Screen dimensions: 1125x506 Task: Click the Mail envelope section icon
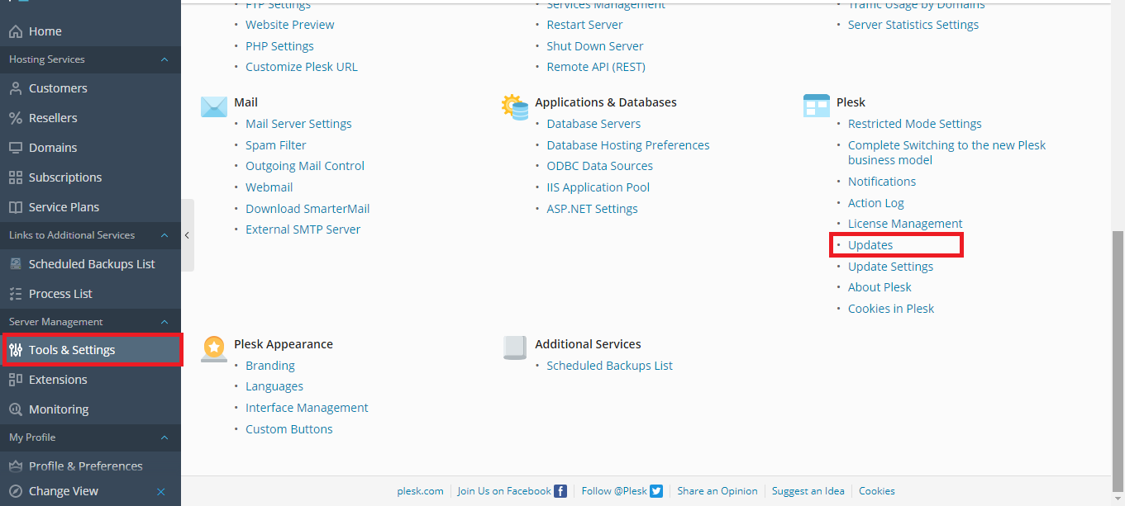point(214,106)
